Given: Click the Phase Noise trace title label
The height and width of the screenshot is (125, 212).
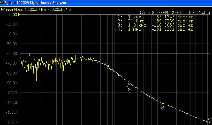Looking at the screenshot, I should tap(37, 10).
